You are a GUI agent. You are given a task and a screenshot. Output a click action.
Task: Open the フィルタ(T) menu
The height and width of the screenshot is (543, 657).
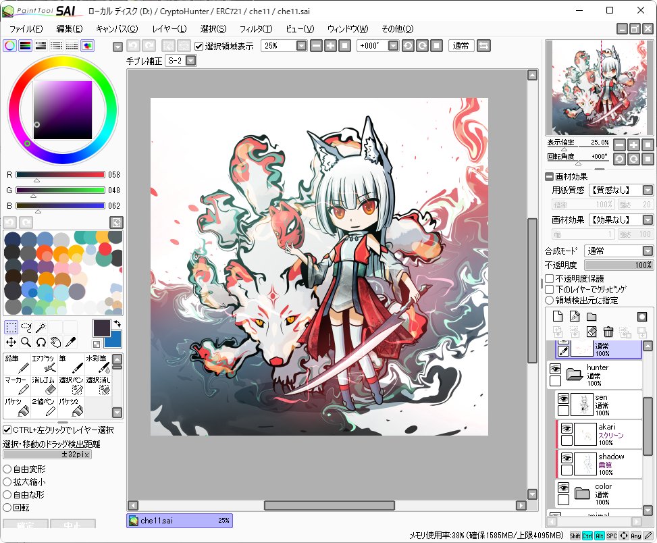tap(256, 29)
